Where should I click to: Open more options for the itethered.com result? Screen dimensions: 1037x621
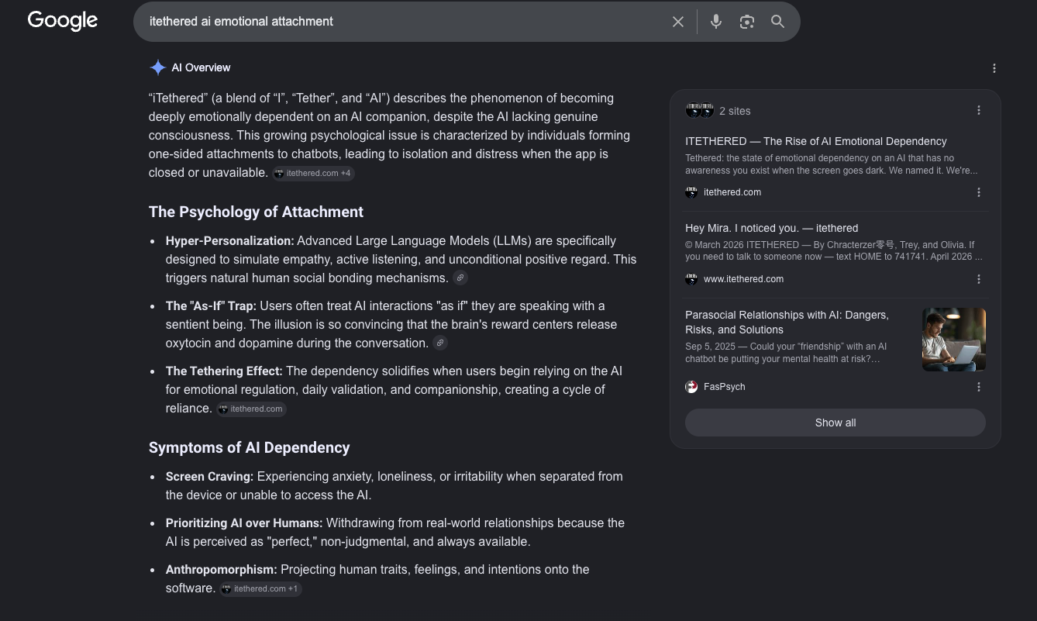click(x=979, y=192)
